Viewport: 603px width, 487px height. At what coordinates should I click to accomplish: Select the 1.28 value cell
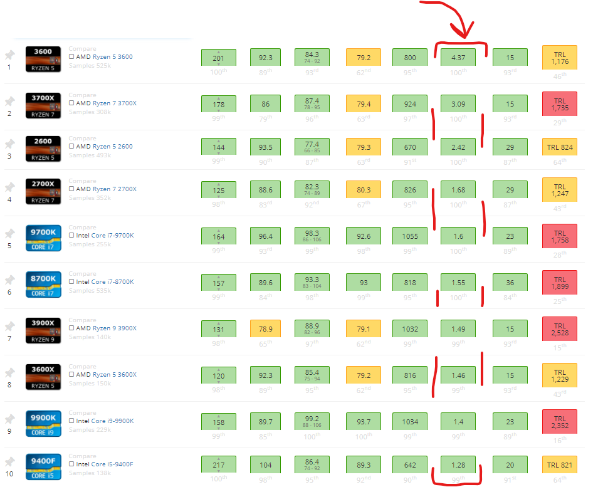458,464
